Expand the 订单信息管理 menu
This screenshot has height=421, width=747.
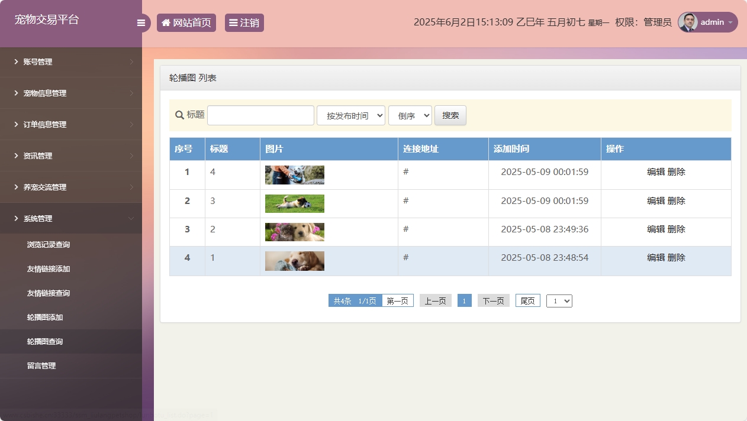click(71, 125)
